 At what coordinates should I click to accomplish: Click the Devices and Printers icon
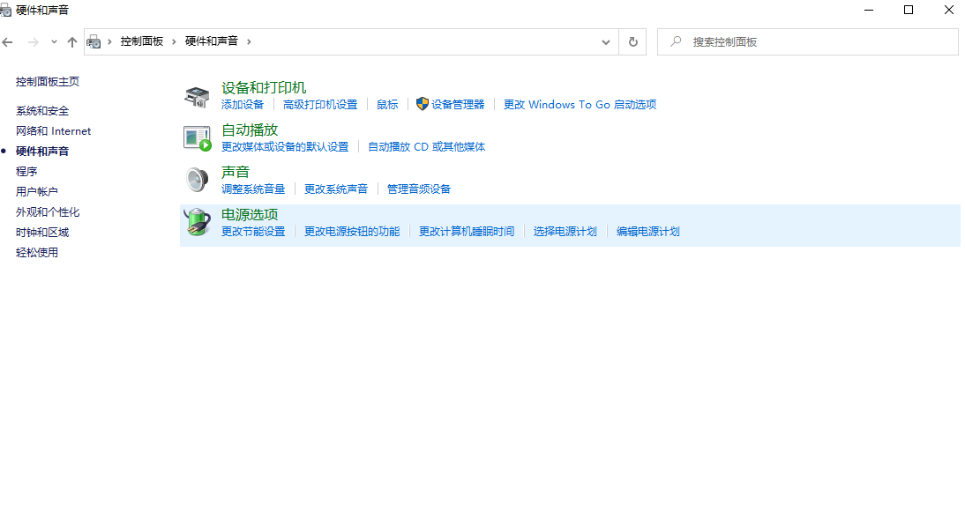coord(197,96)
